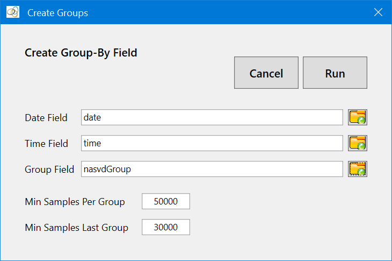Open the folder browser beside Time Field

pos(358,143)
